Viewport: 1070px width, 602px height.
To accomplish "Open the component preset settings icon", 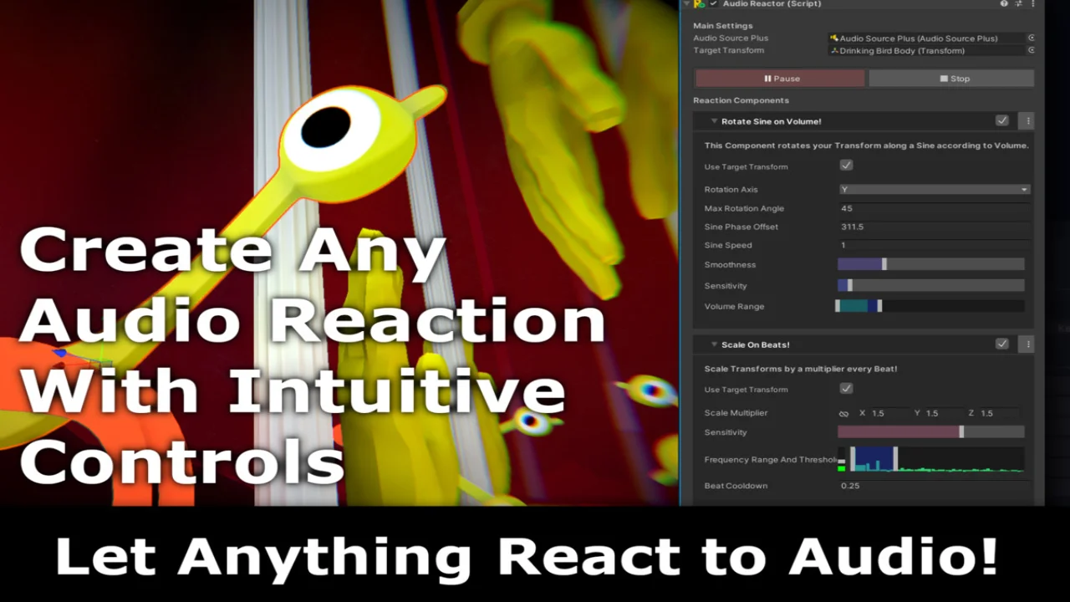I will tap(1018, 4).
